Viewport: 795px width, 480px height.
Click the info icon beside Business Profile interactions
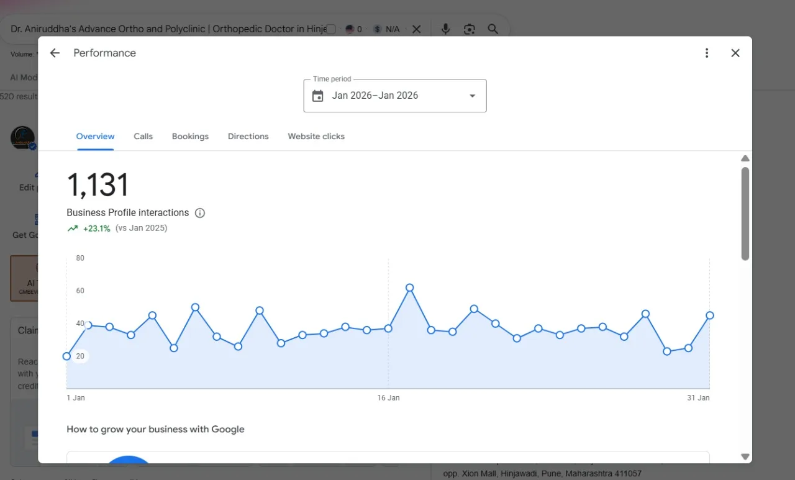[200, 213]
